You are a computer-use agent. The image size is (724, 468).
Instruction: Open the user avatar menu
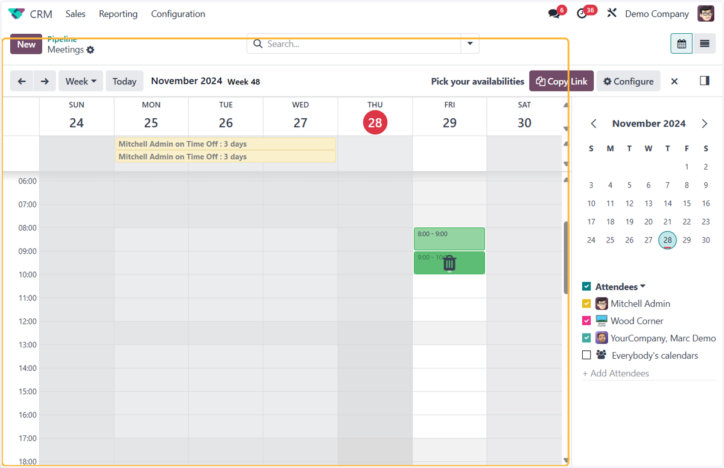pyautogui.click(x=706, y=13)
